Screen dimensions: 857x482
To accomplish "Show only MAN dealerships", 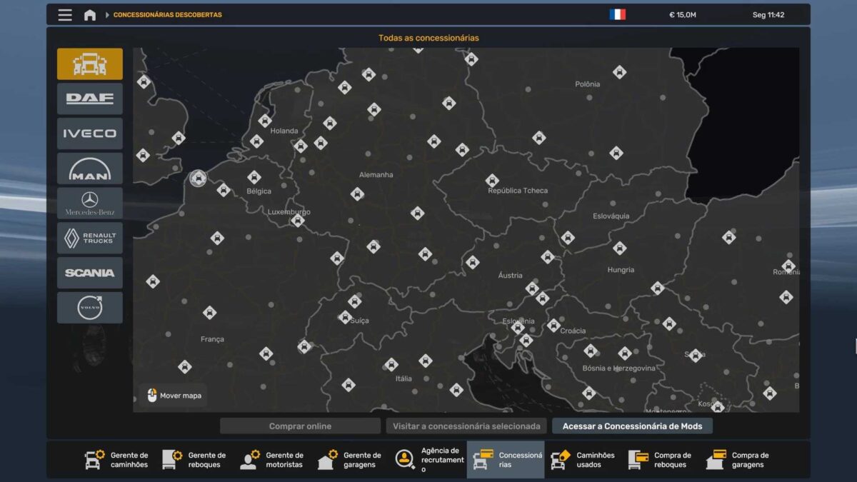I will tap(90, 169).
